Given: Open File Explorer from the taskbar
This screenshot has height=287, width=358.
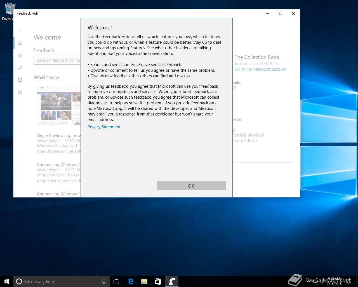Looking at the screenshot, I should 144,281.
